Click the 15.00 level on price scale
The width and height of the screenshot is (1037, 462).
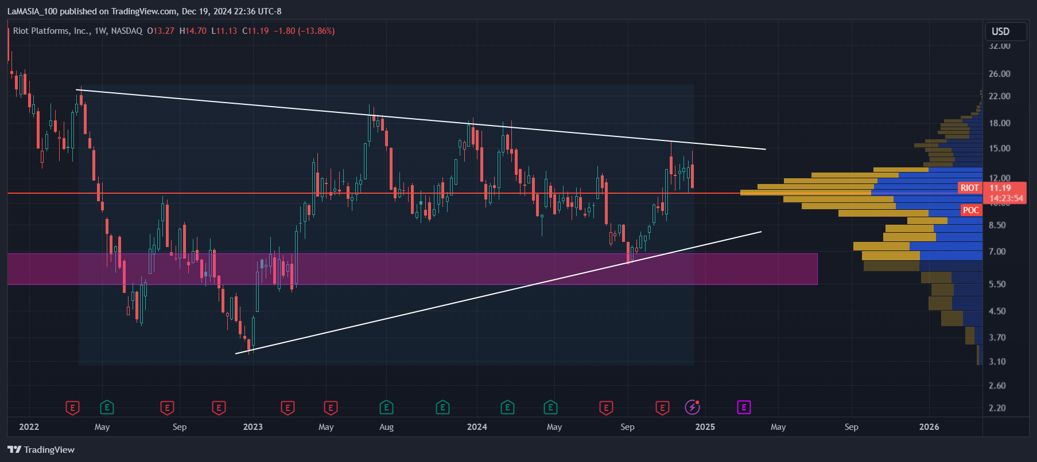tap(999, 148)
